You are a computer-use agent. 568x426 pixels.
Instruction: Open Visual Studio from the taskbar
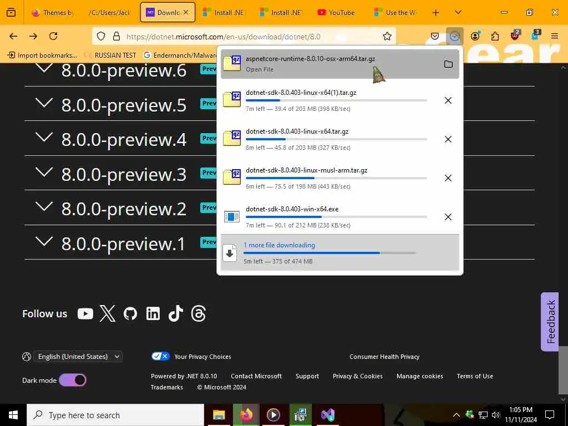click(328, 415)
